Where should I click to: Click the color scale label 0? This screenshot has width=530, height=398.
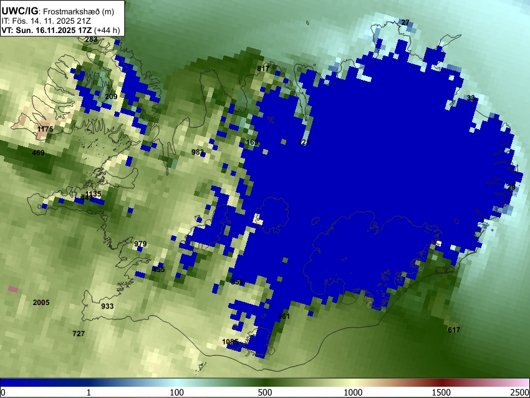click(x=3, y=392)
